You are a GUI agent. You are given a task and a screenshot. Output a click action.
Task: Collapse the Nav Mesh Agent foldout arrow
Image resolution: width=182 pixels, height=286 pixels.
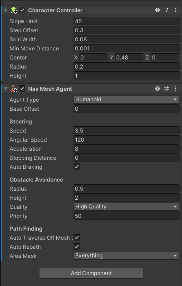(5, 89)
